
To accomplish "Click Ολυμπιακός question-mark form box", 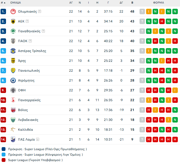I will coord(142,11).
